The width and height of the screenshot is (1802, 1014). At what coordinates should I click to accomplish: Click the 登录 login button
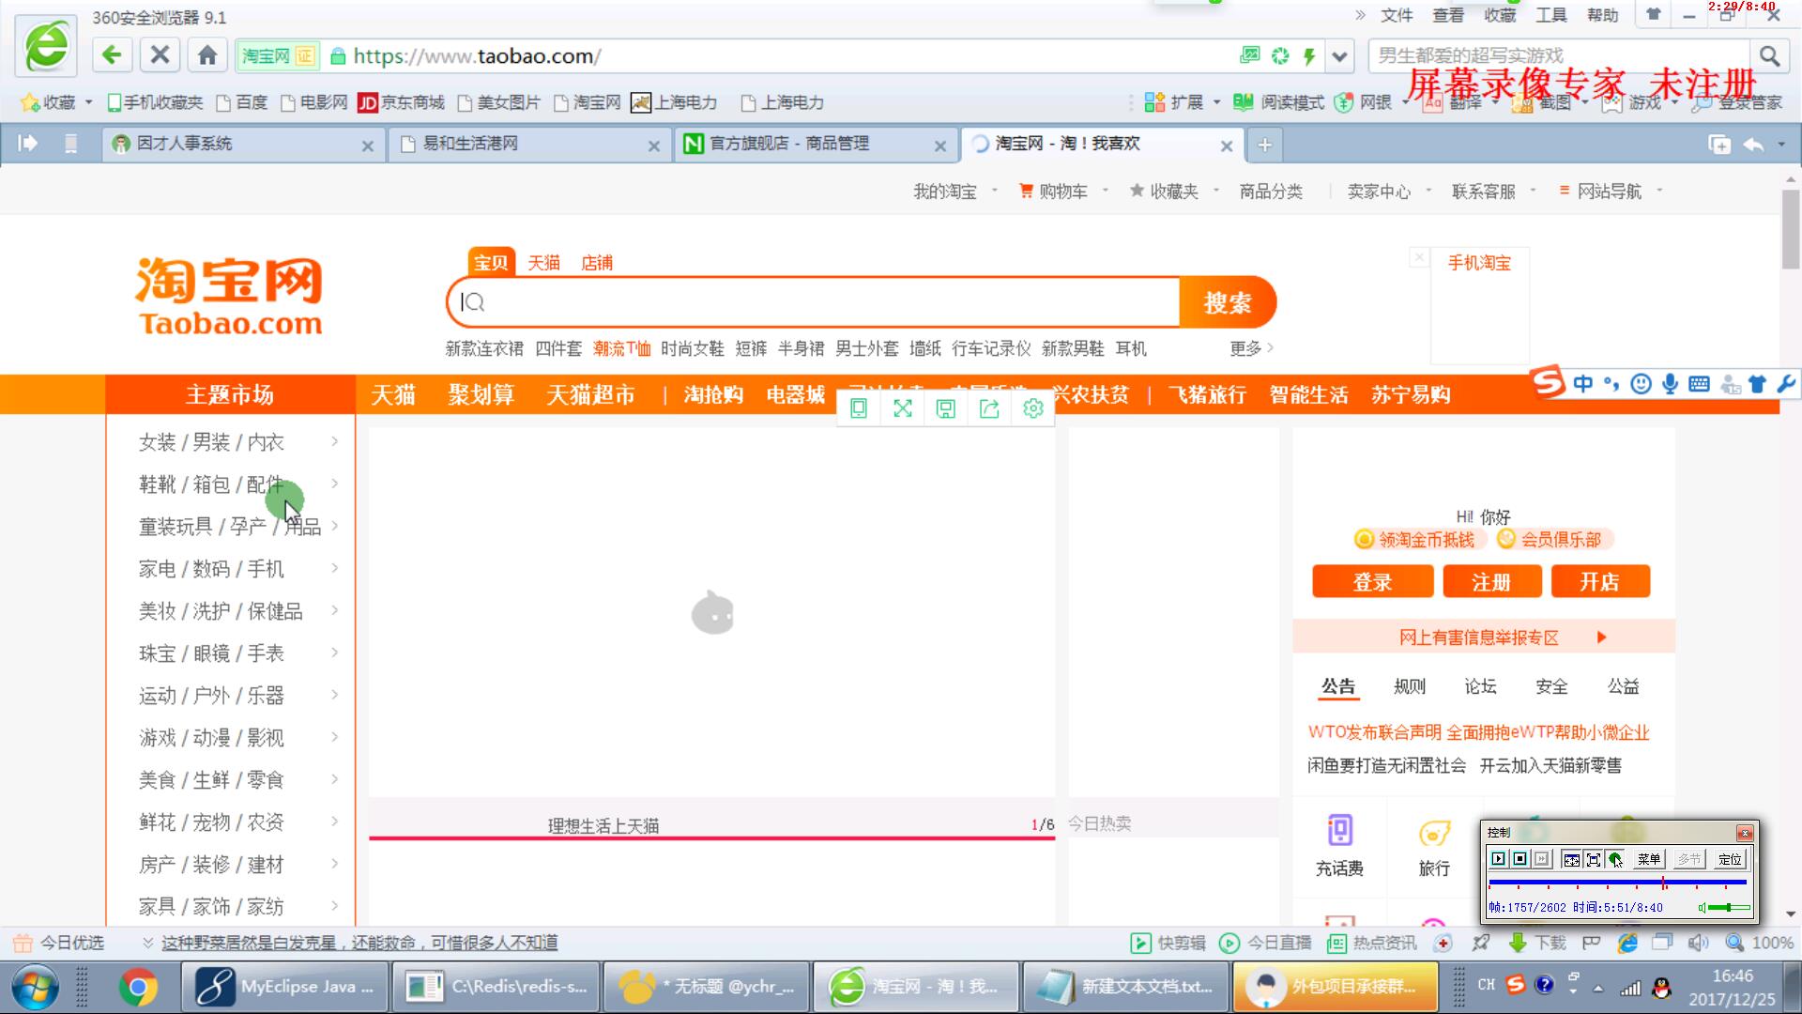(1372, 582)
